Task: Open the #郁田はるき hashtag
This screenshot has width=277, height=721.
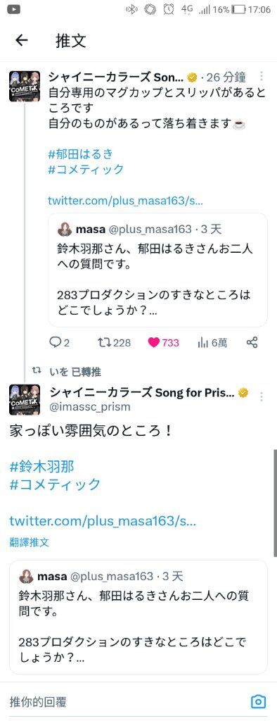Action: point(80,153)
